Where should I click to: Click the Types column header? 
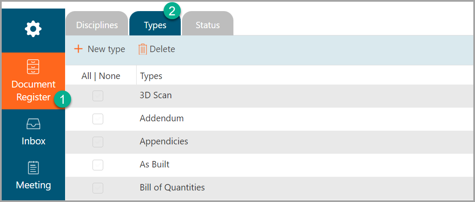pyautogui.click(x=151, y=76)
